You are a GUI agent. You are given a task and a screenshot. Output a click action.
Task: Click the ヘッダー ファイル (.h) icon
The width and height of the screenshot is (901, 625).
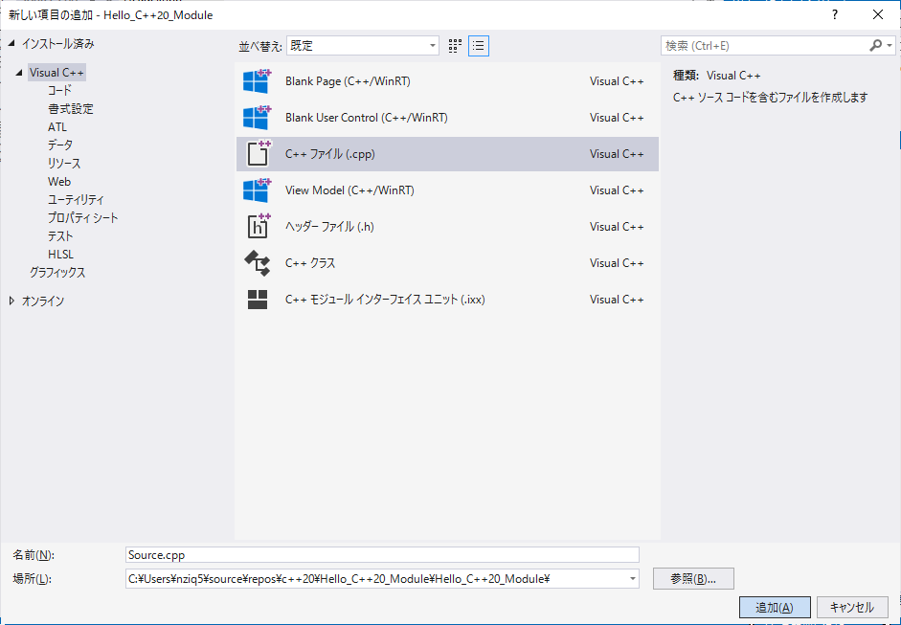click(258, 226)
